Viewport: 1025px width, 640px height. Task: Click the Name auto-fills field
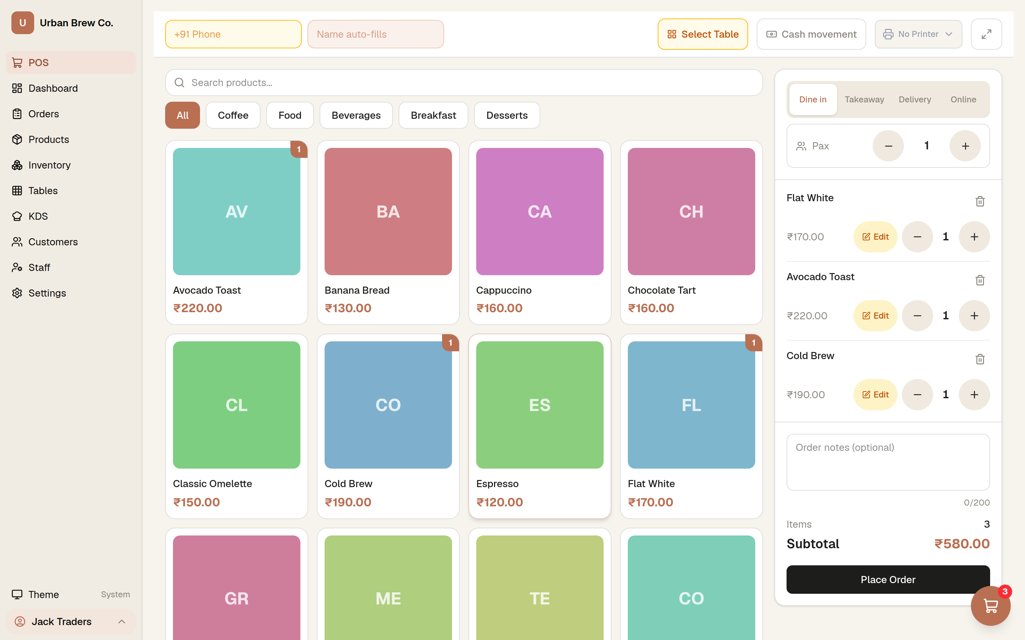click(x=376, y=34)
